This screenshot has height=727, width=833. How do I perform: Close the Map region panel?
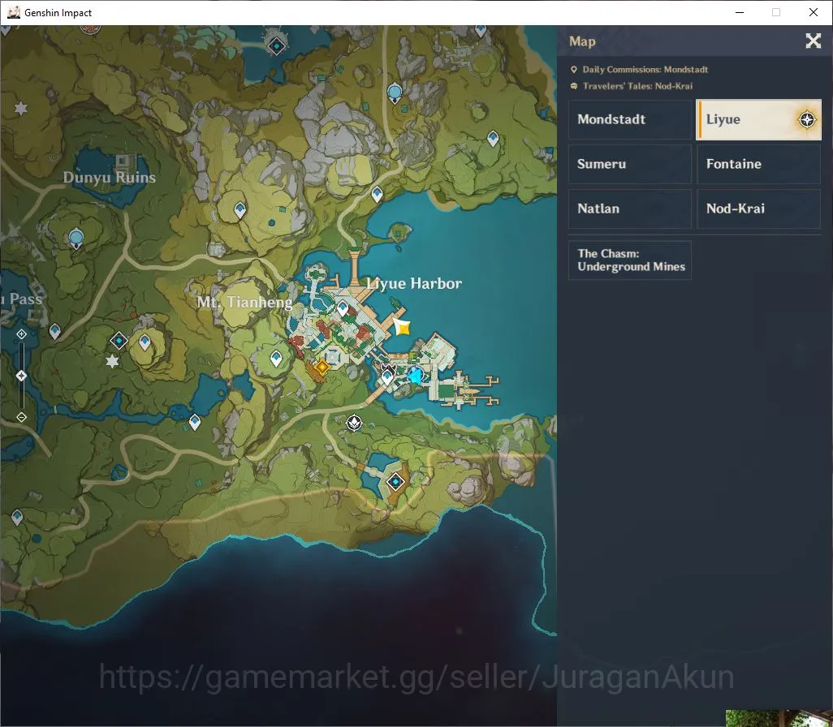tap(813, 41)
